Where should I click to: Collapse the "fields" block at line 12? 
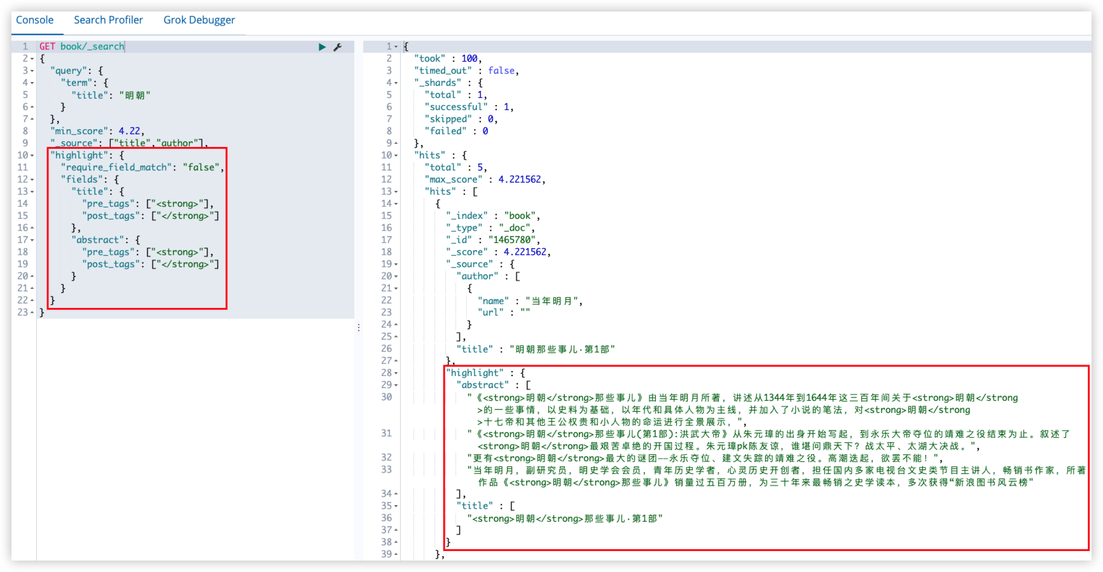(32, 179)
